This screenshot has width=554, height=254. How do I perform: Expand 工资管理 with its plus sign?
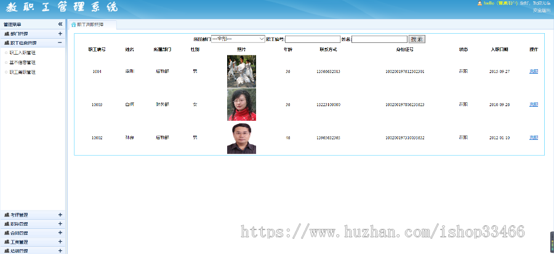pyautogui.click(x=60, y=242)
